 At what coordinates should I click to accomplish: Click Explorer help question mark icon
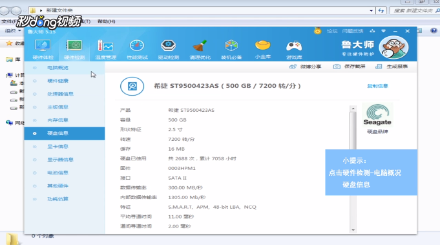pyautogui.click(x=434, y=30)
